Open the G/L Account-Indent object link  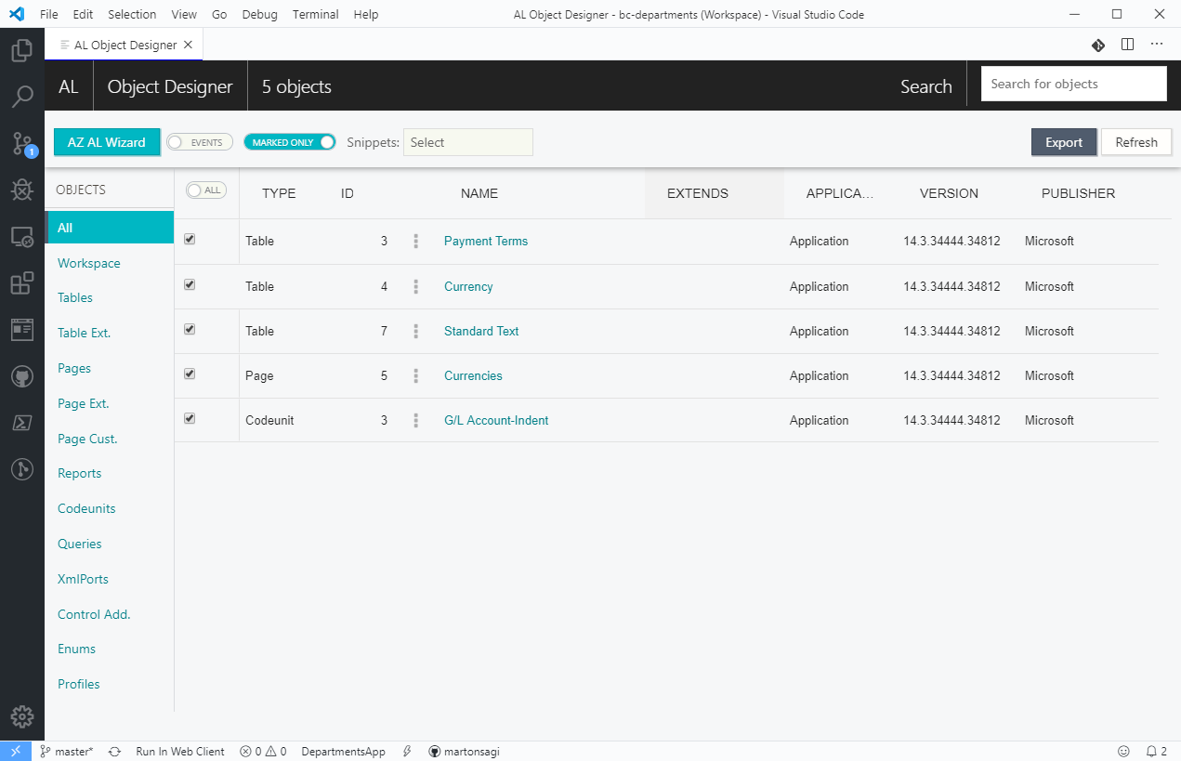point(496,421)
